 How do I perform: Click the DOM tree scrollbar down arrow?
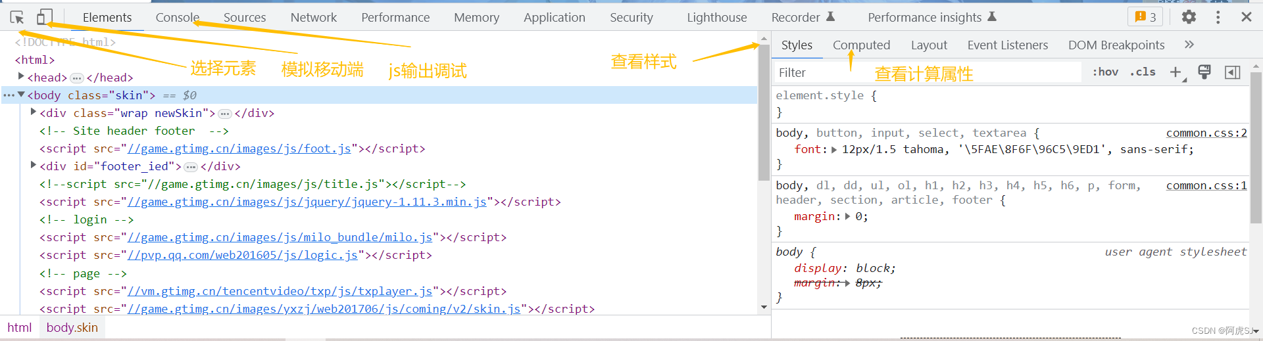(x=764, y=307)
